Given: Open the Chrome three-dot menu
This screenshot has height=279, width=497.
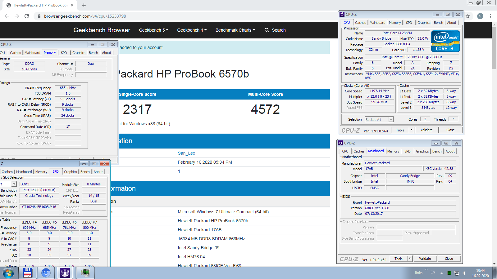Looking at the screenshot, I should pos(490,16).
